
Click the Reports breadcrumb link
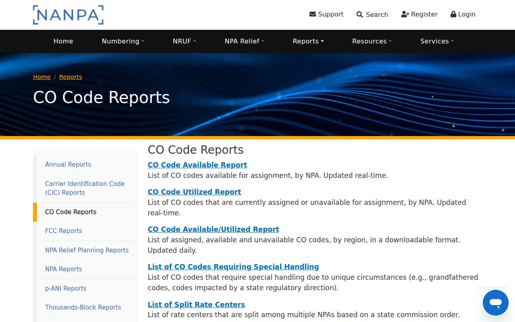pos(70,77)
